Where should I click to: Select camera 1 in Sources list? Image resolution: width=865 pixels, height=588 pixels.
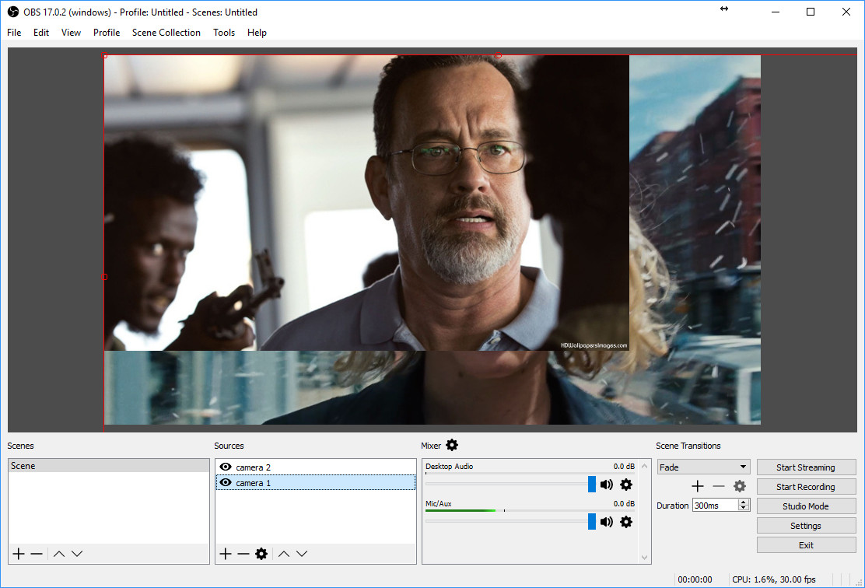tap(316, 483)
